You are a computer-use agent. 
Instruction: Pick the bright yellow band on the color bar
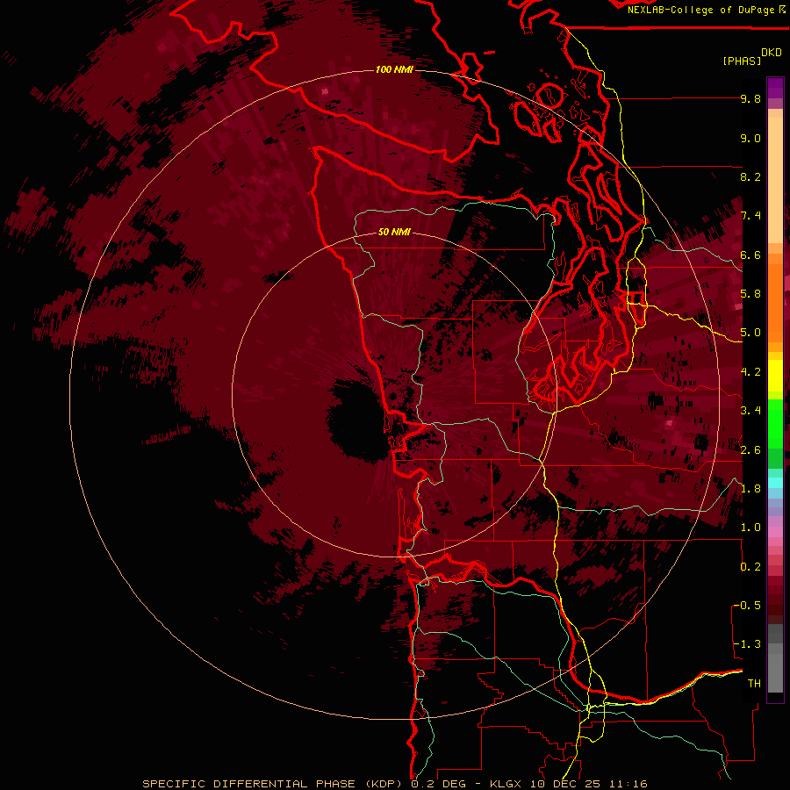[775, 376]
